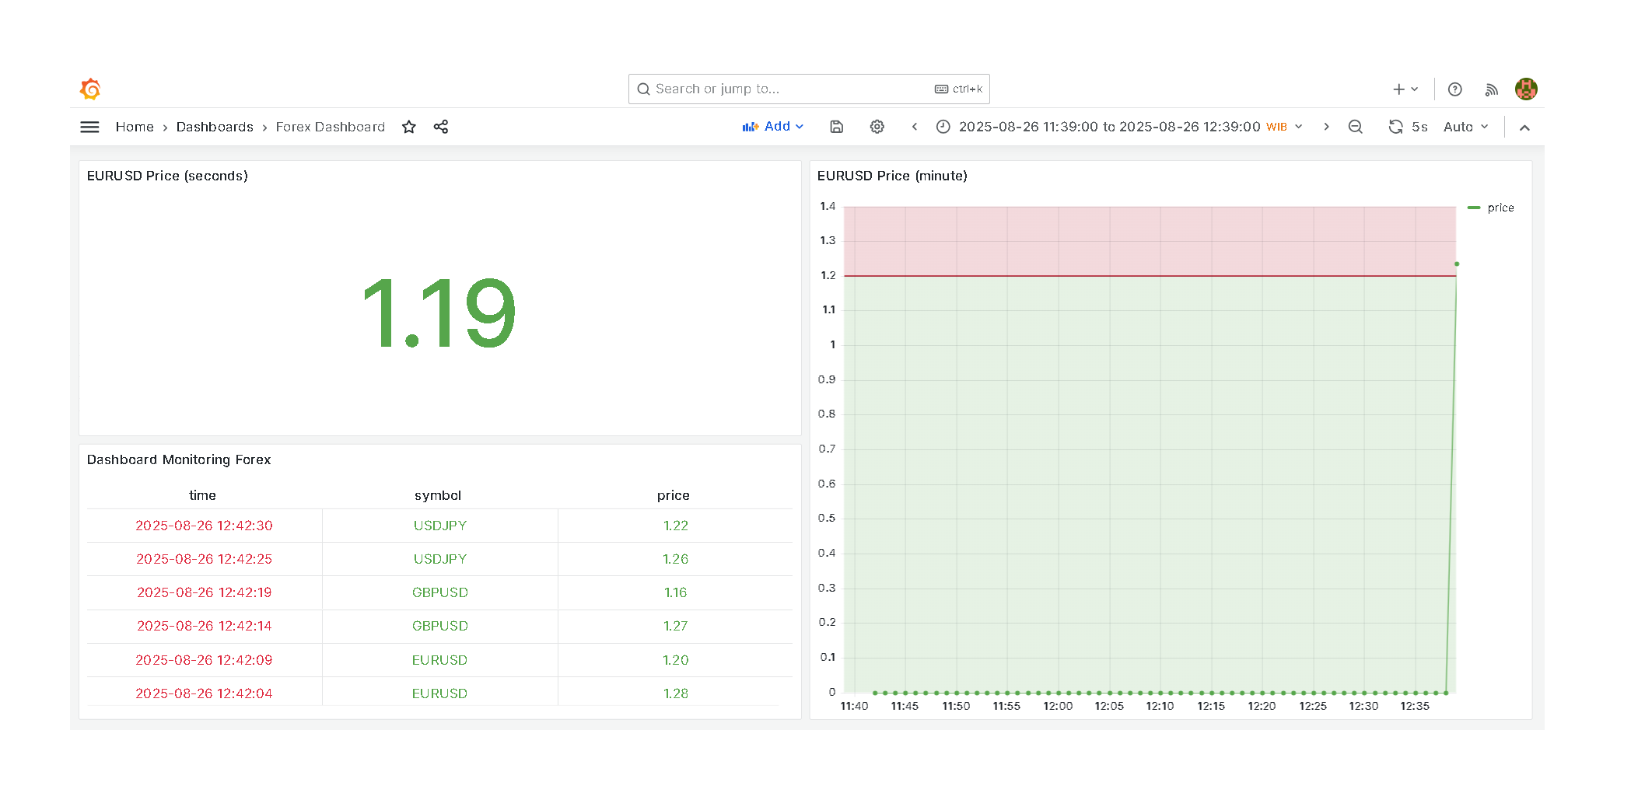Open the time range picker dropdown

point(1120,127)
